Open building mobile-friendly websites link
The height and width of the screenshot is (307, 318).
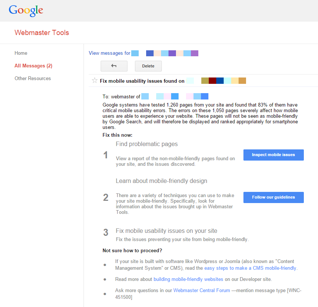coord(188,279)
